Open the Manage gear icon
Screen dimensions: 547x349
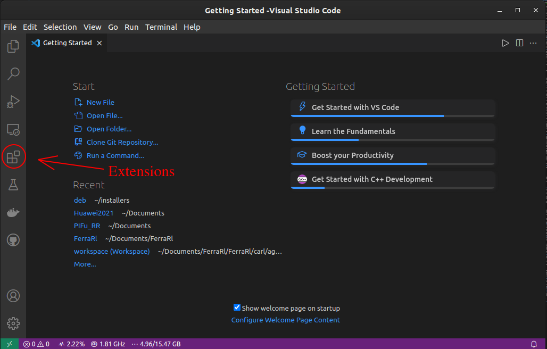click(13, 323)
